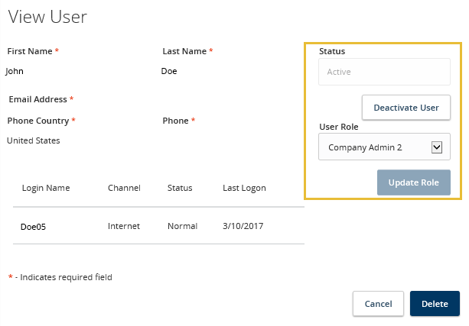Screen dimensions: 469x326
Task: Click the Cancel button
Action: tap(378, 304)
